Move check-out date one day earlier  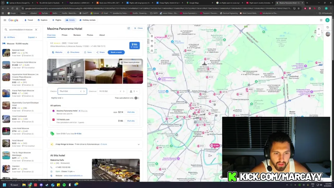point(120,91)
